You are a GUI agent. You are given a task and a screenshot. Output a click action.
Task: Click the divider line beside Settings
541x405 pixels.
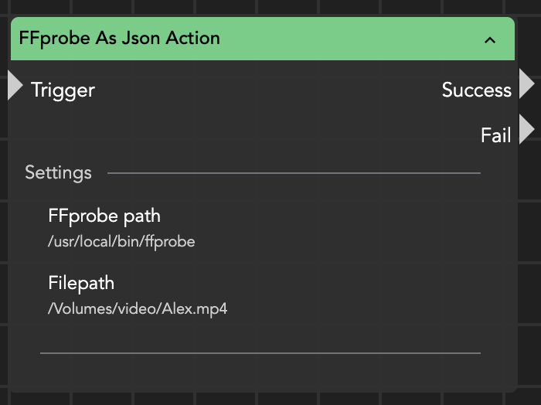click(294, 173)
